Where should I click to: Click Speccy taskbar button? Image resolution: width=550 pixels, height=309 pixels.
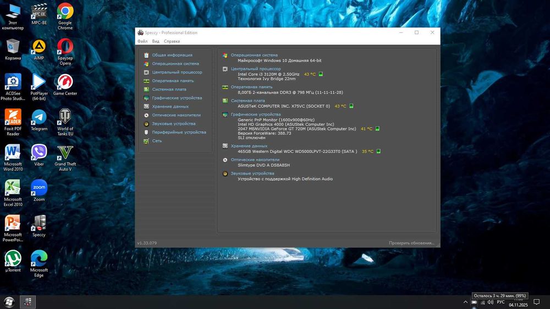(28, 302)
